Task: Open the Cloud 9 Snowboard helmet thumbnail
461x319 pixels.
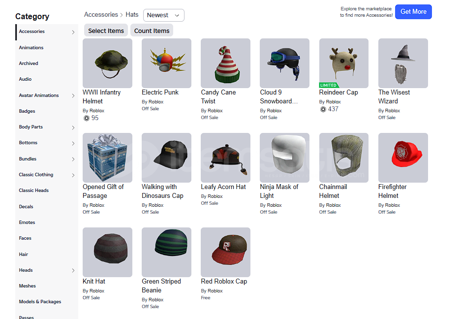Action: (284, 64)
